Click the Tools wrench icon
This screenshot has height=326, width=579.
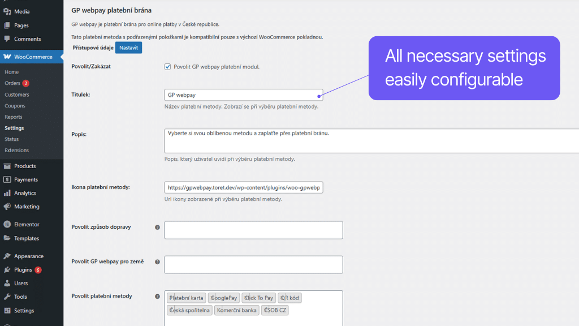click(x=7, y=297)
